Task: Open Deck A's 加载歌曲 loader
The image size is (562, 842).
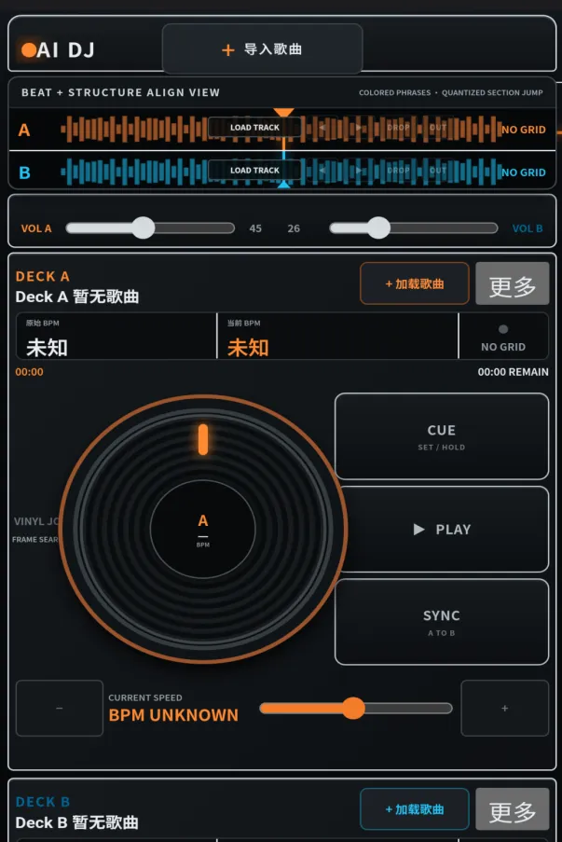Action: point(415,283)
